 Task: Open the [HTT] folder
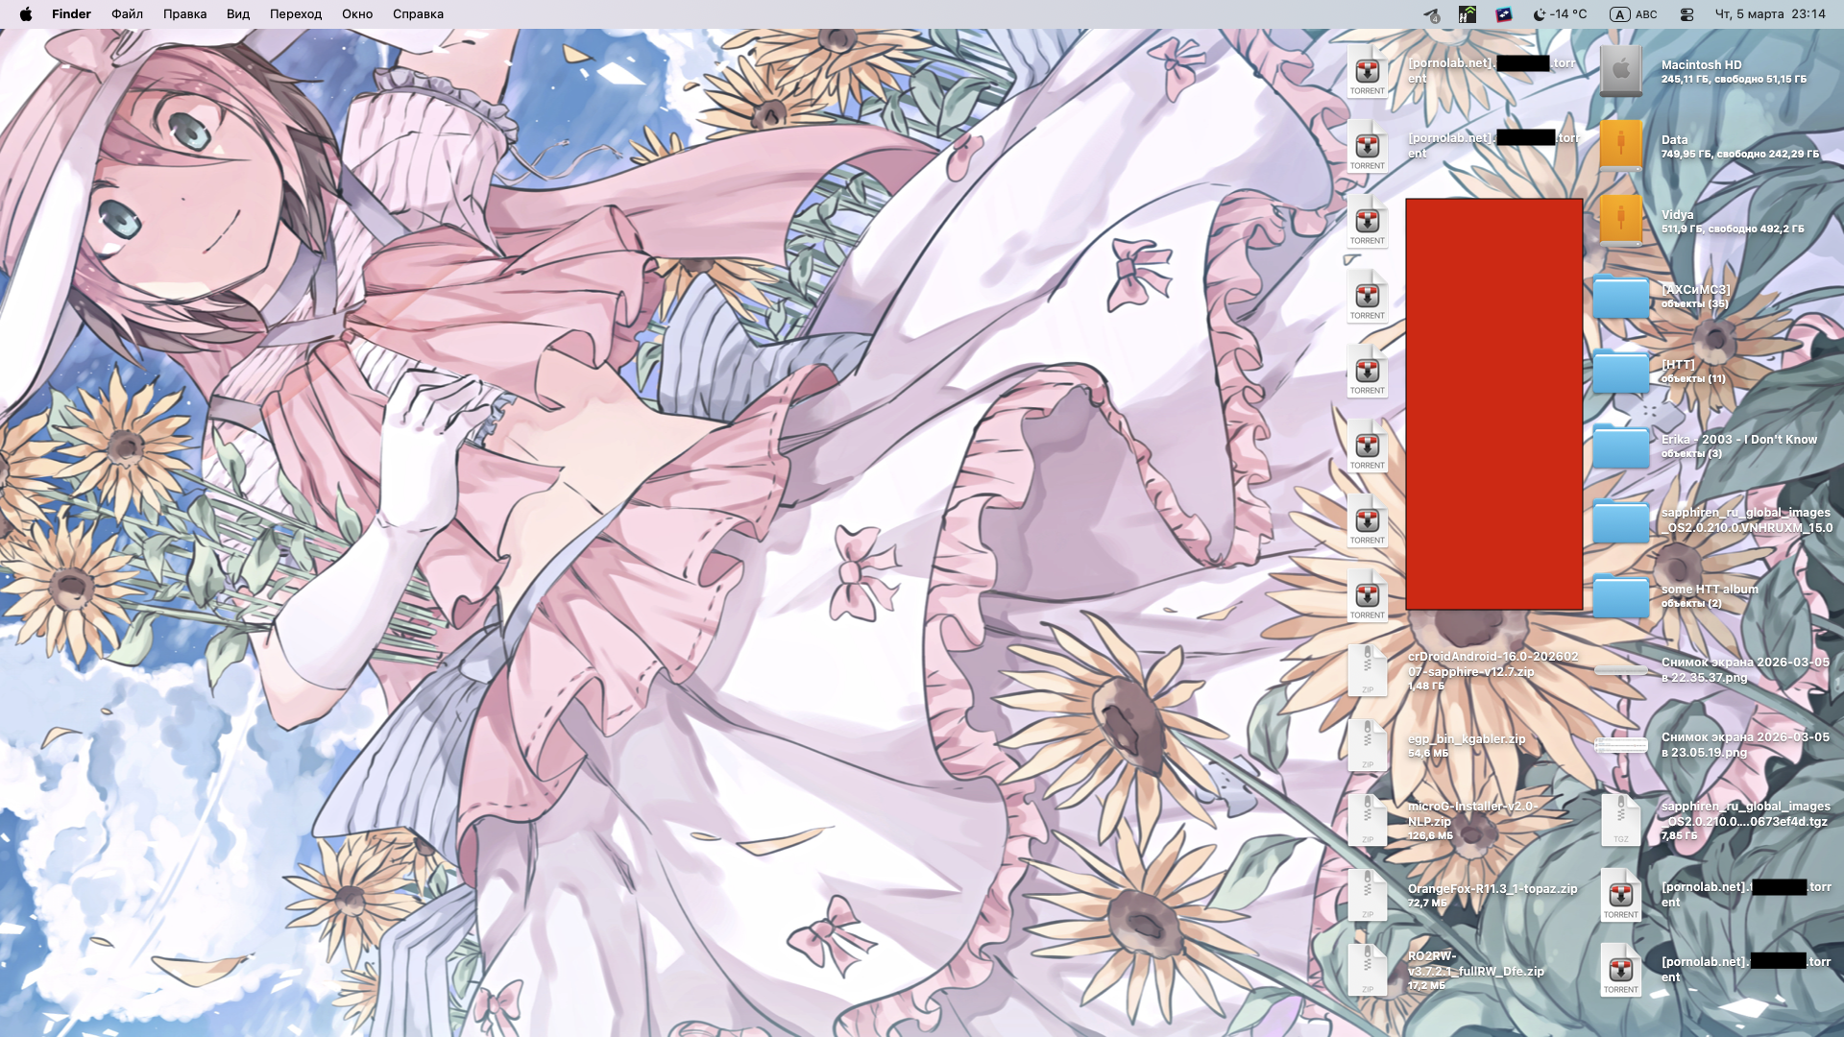(x=1620, y=371)
